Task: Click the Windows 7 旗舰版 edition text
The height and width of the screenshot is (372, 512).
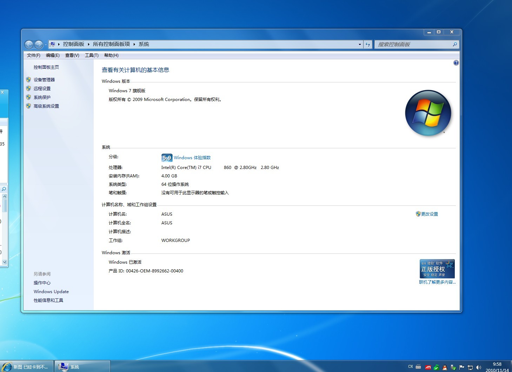Action: click(127, 91)
